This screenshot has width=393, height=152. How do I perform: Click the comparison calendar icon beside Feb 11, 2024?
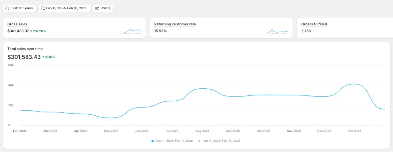click(x=43, y=8)
